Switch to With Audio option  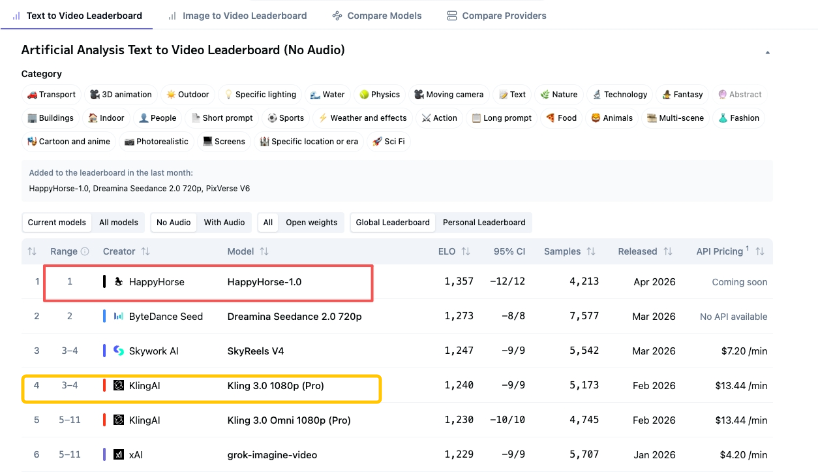pos(224,223)
